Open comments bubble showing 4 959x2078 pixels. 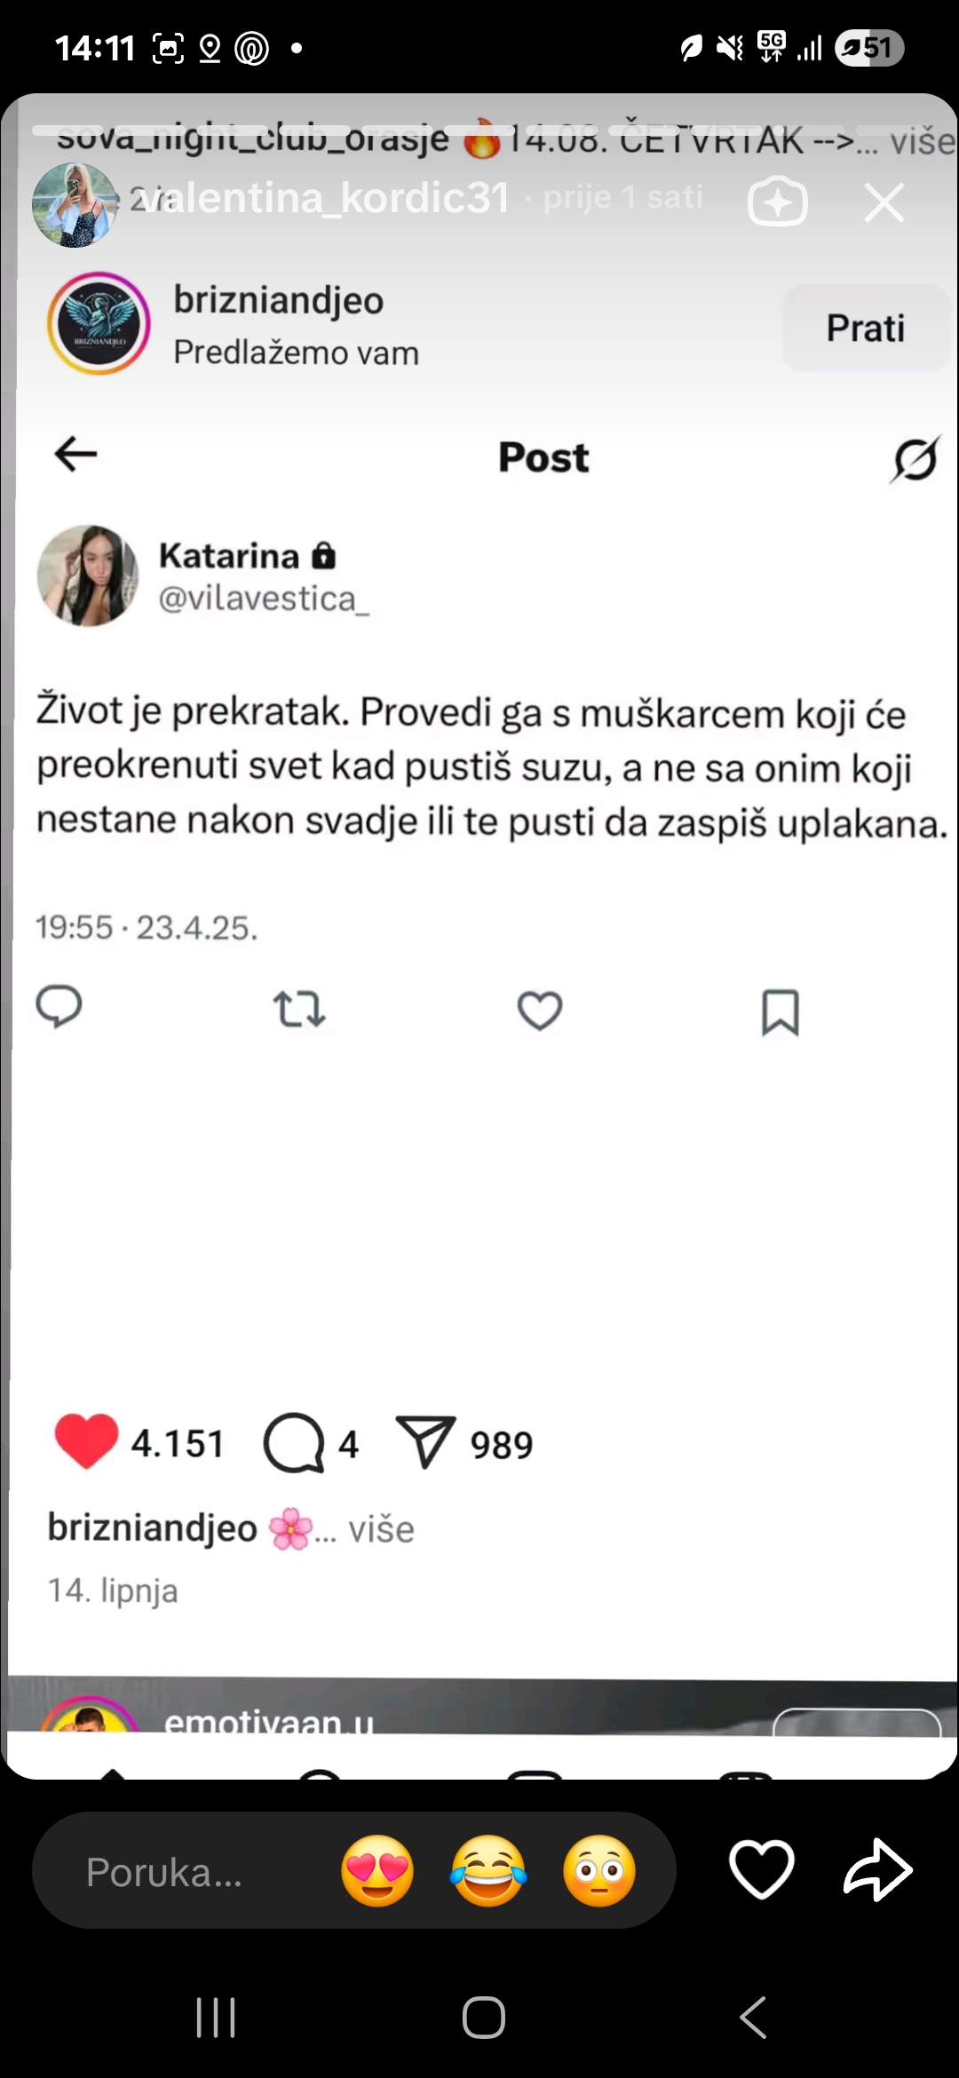[294, 1443]
